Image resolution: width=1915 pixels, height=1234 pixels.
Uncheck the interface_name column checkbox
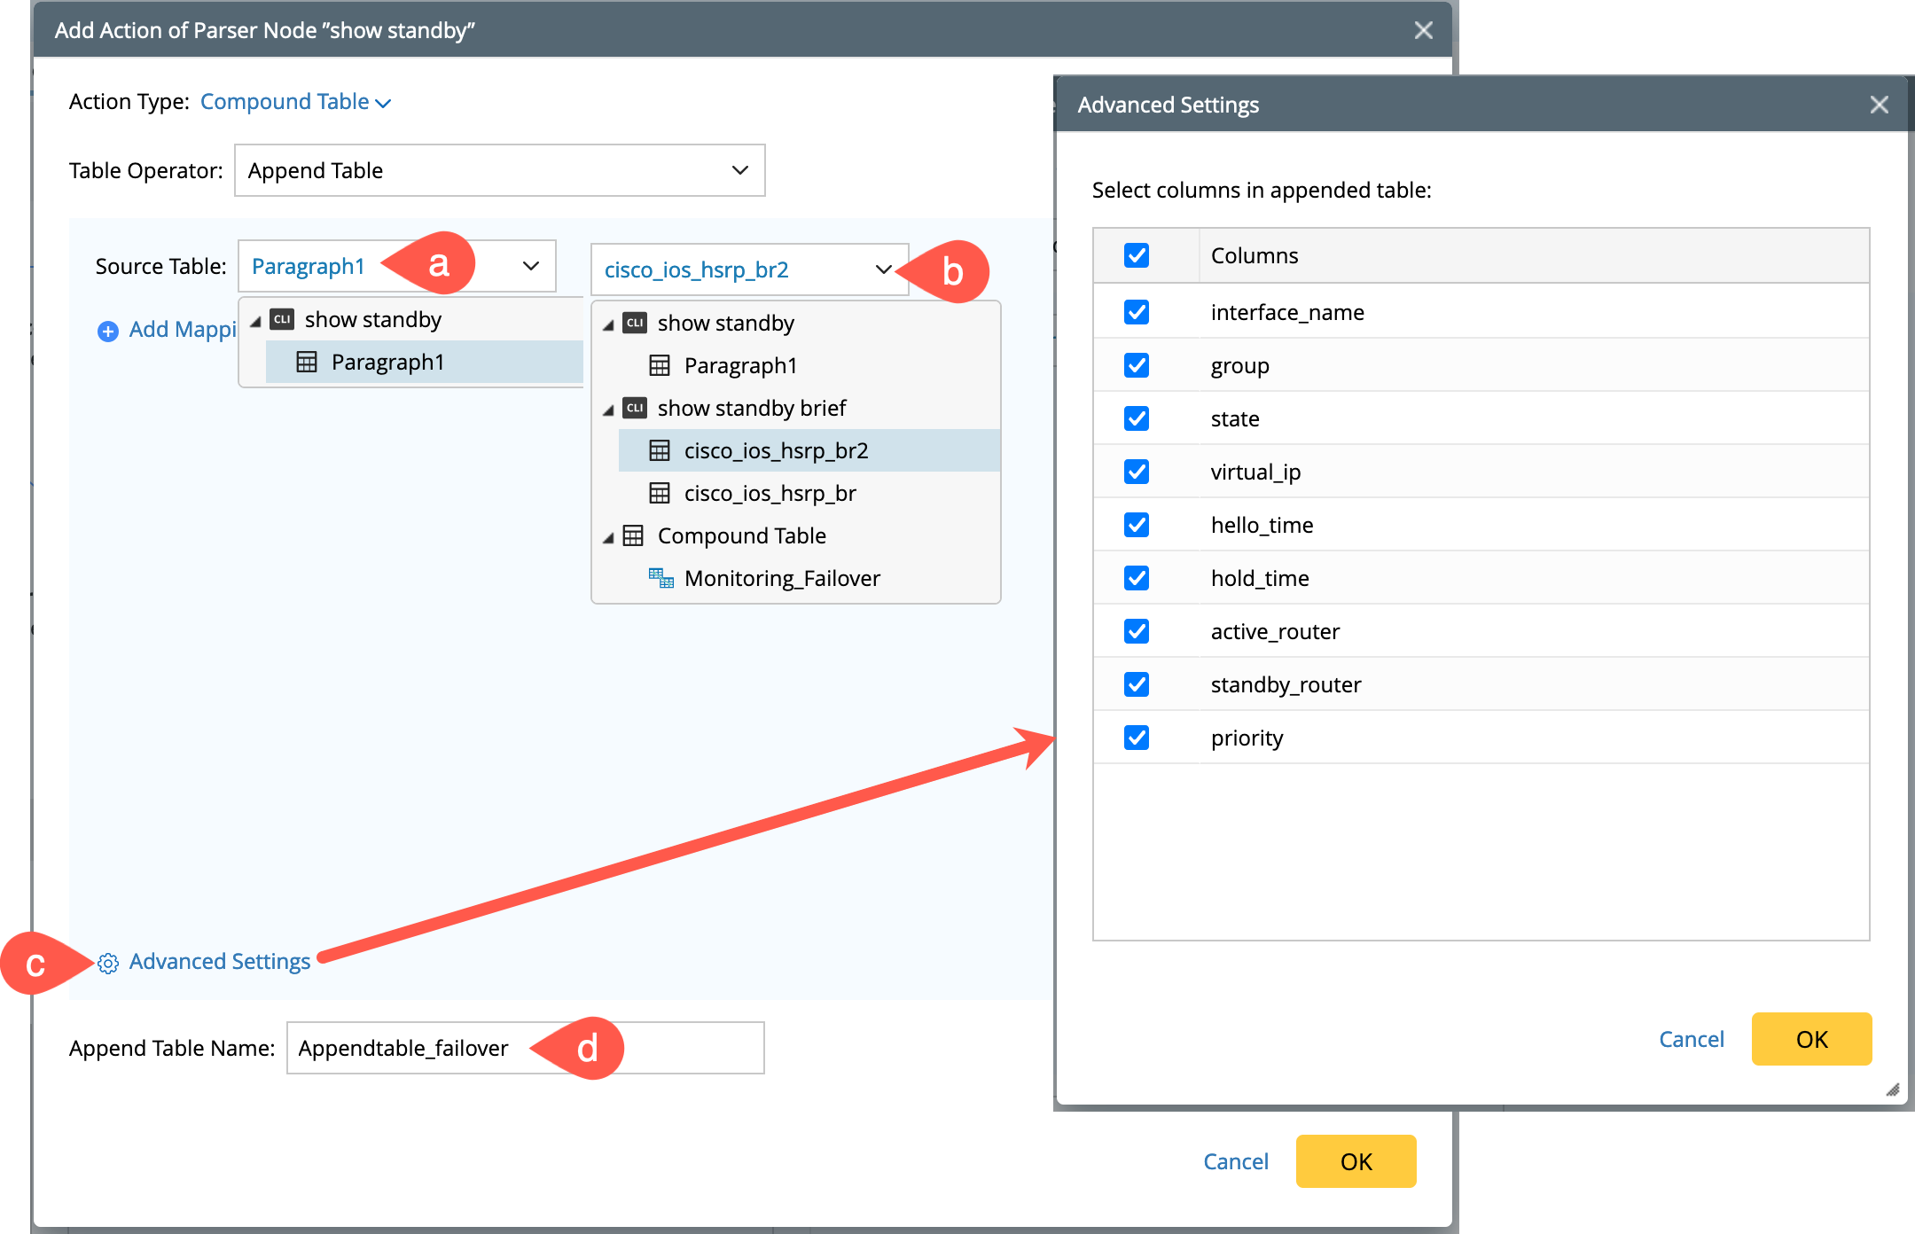tap(1137, 313)
